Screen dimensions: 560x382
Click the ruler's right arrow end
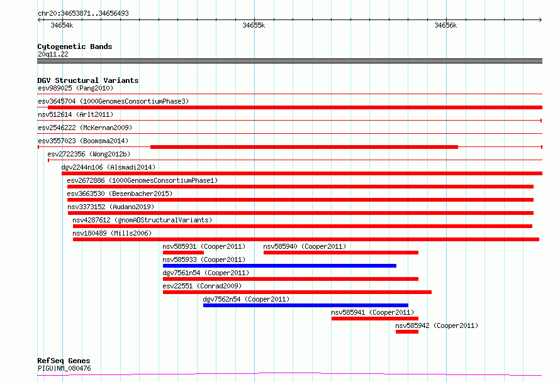coord(540,19)
